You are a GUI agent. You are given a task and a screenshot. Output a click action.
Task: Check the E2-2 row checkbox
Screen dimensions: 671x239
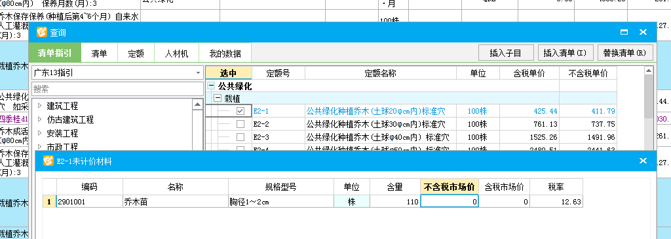240,124
